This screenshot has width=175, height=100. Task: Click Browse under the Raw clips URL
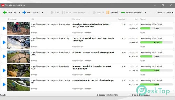(x=34, y=33)
